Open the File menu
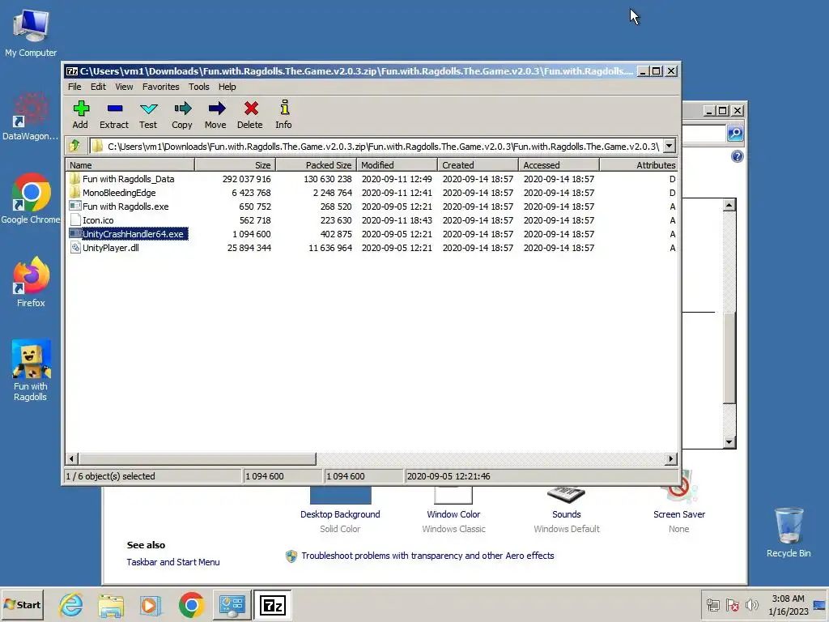Image resolution: width=829 pixels, height=622 pixels. coord(74,87)
